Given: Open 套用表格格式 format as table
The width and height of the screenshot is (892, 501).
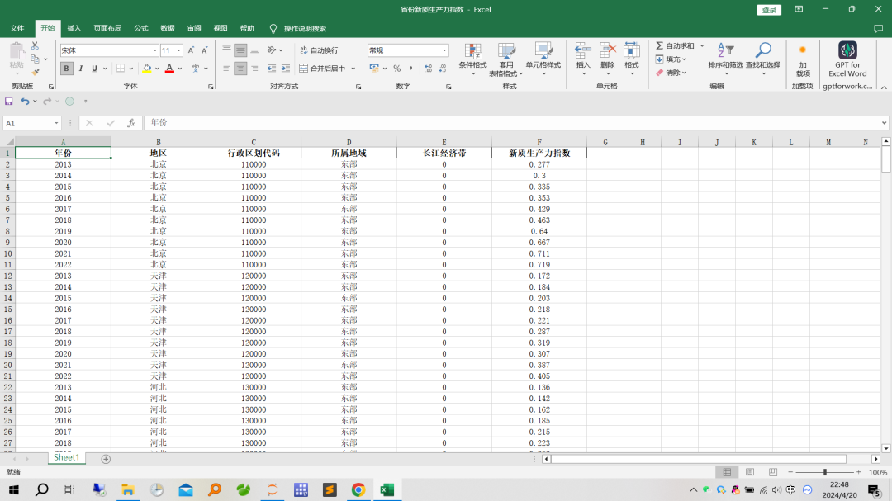Looking at the screenshot, I should coord(505,59).
